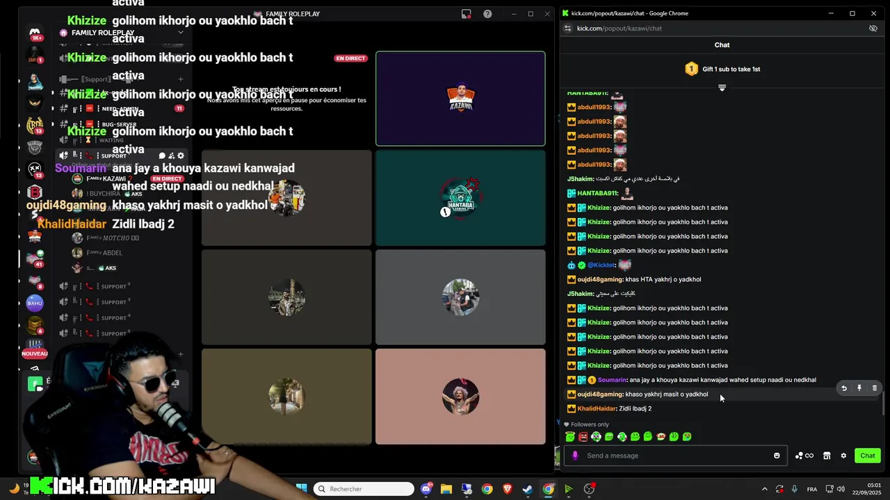The image size is (890, 500).
Task: Open Discord inbox icon in title bar
Action: click(467, 14)
